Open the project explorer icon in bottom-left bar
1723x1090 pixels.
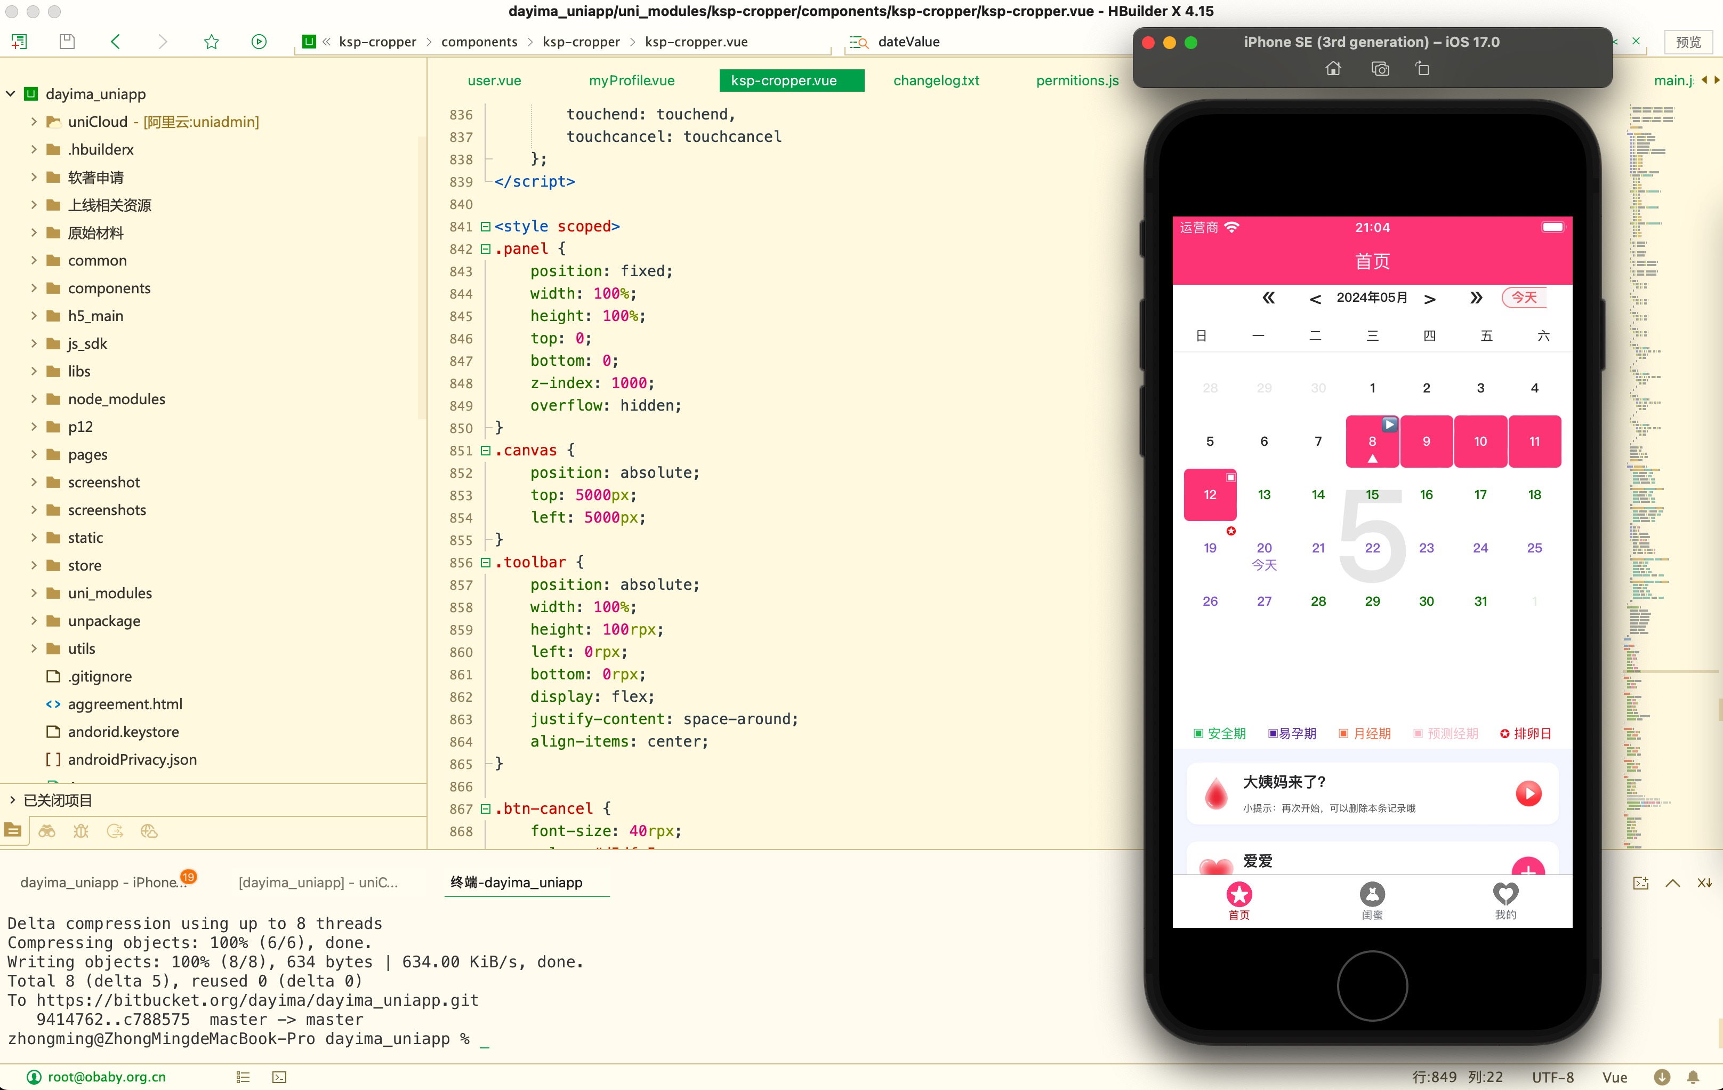tap(13, 831)
